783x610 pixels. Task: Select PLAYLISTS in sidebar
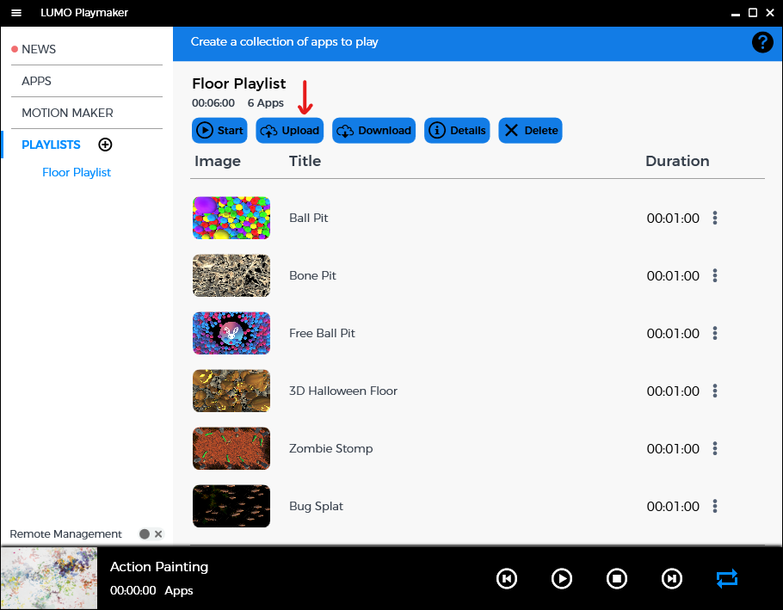pyautogui.click(x=51, y=145)
